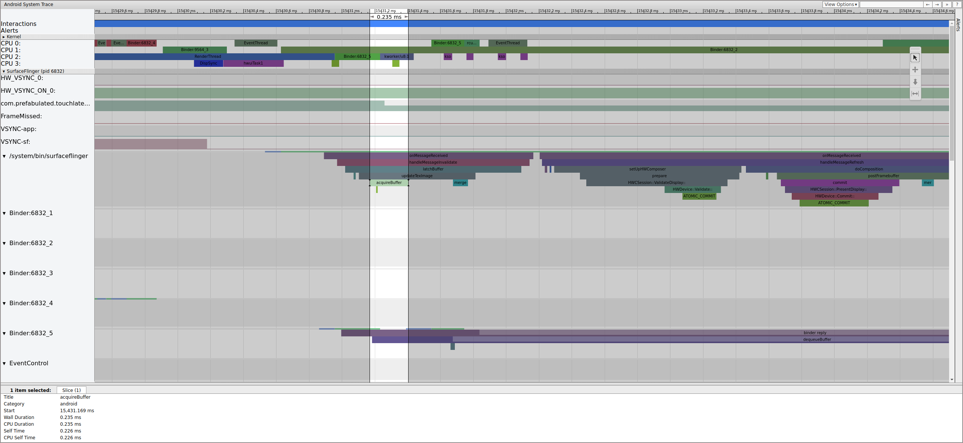The image size is (963, 443).
Task: Select the arrow selection tool
Action: tap(915, 57)
